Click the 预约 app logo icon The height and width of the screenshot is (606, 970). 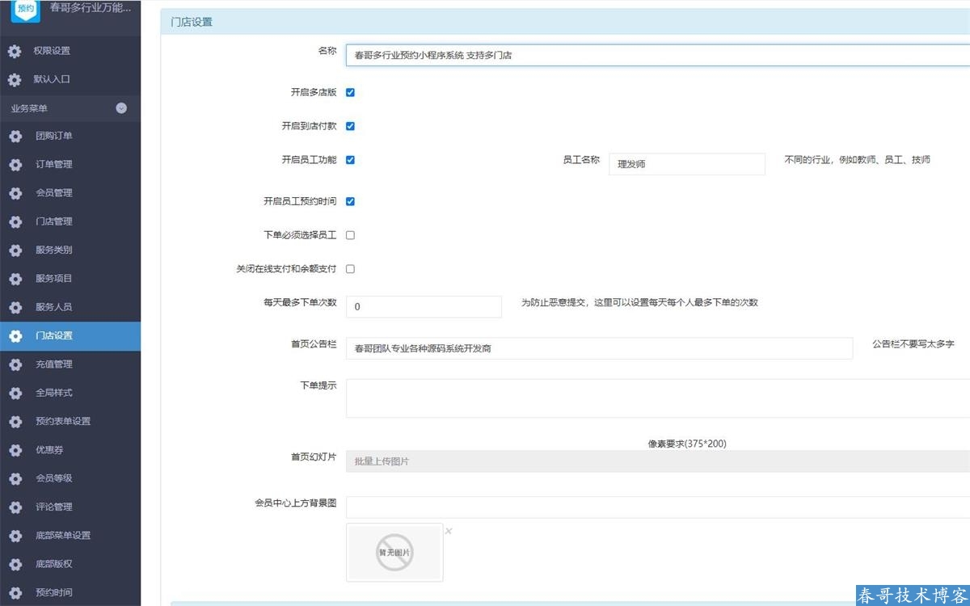25,9
